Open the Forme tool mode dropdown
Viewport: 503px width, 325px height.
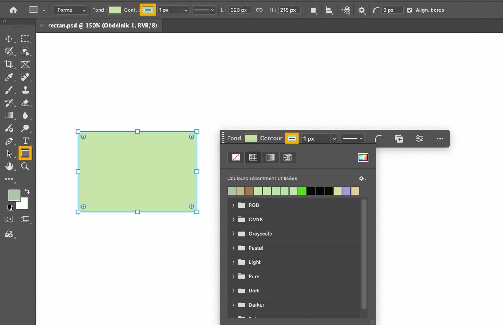70,10
